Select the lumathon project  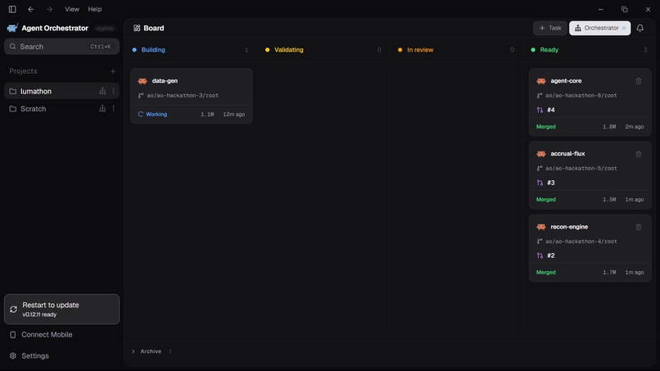(61, 91)
